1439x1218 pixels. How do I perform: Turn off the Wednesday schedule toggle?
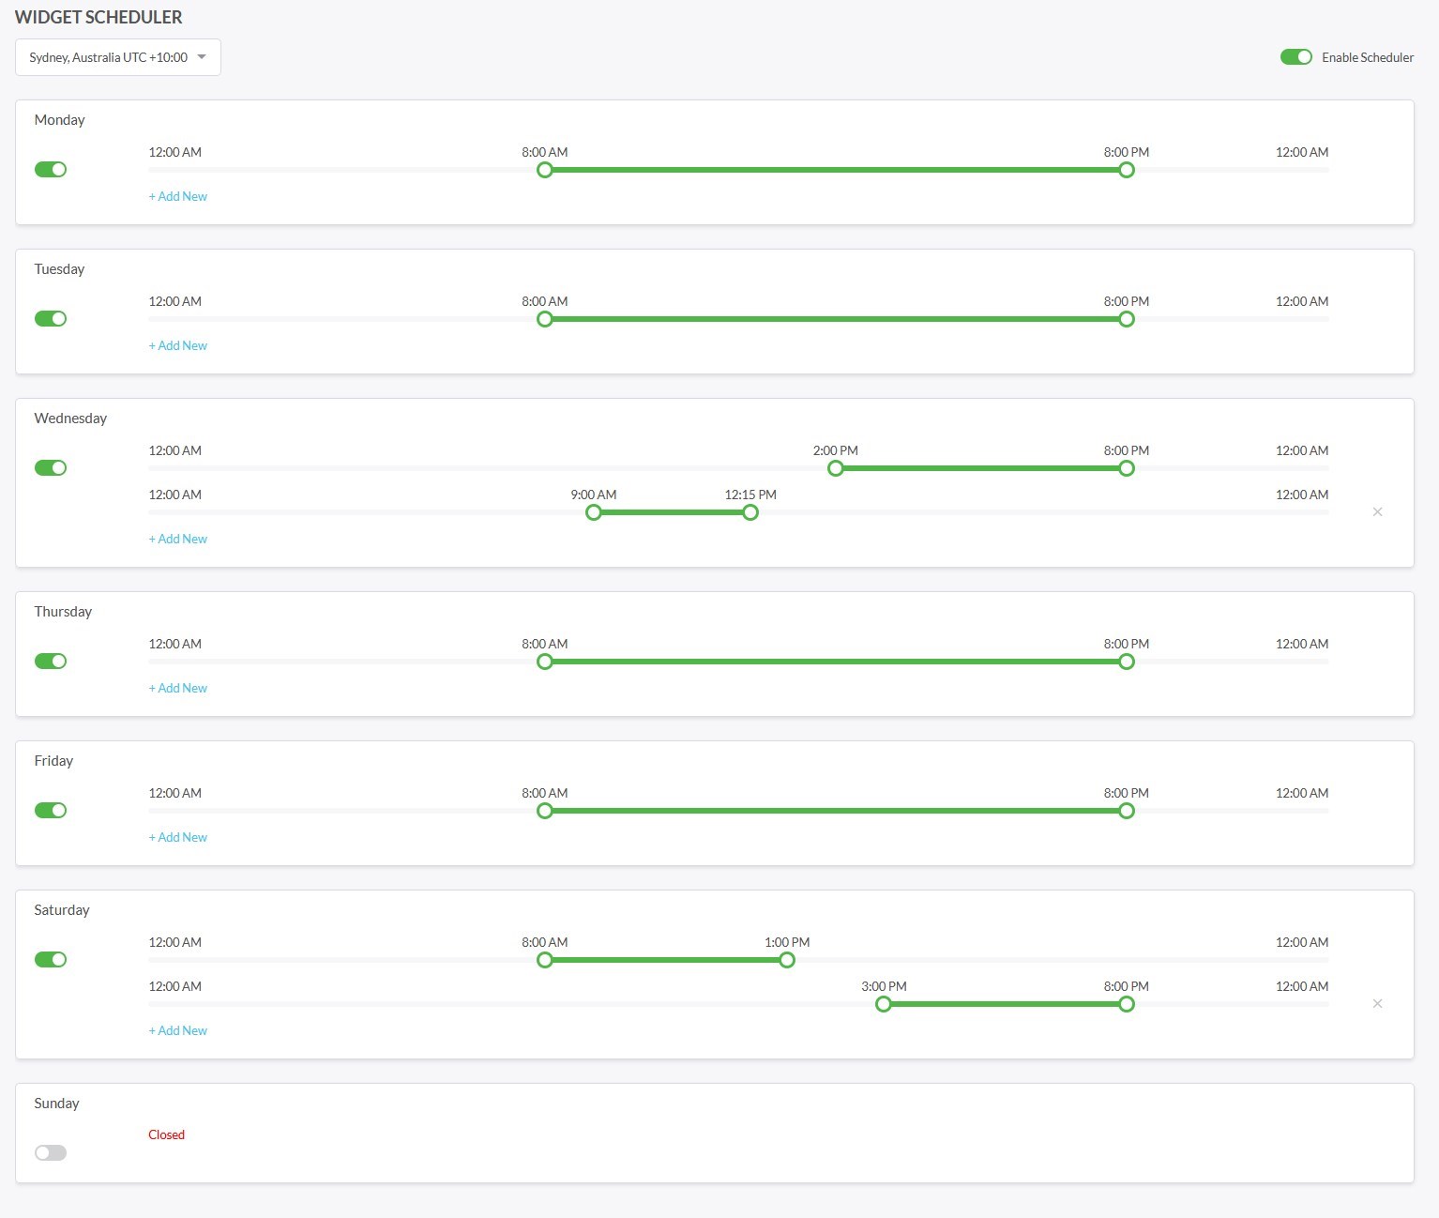click(51, 468)
